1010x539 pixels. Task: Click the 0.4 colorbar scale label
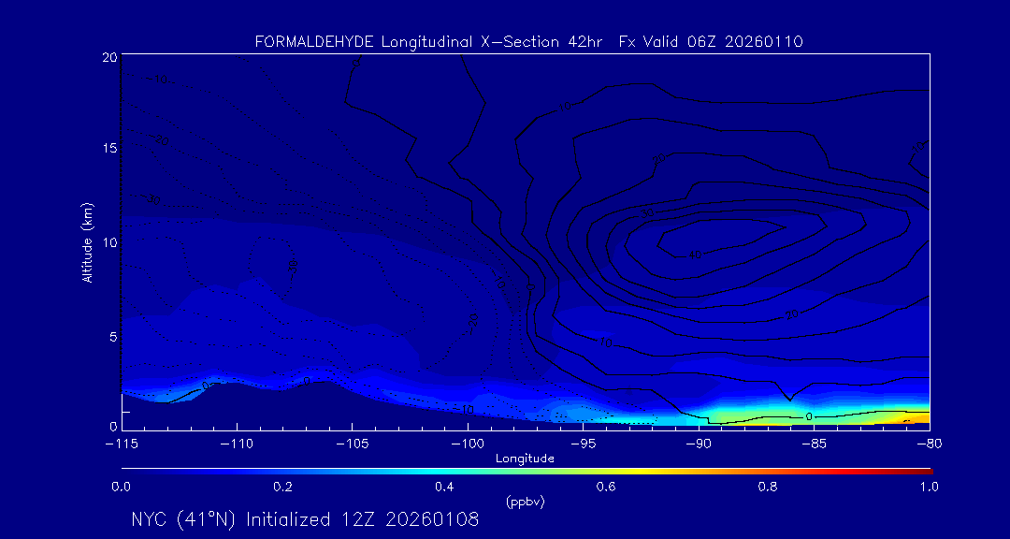(444, 487)
